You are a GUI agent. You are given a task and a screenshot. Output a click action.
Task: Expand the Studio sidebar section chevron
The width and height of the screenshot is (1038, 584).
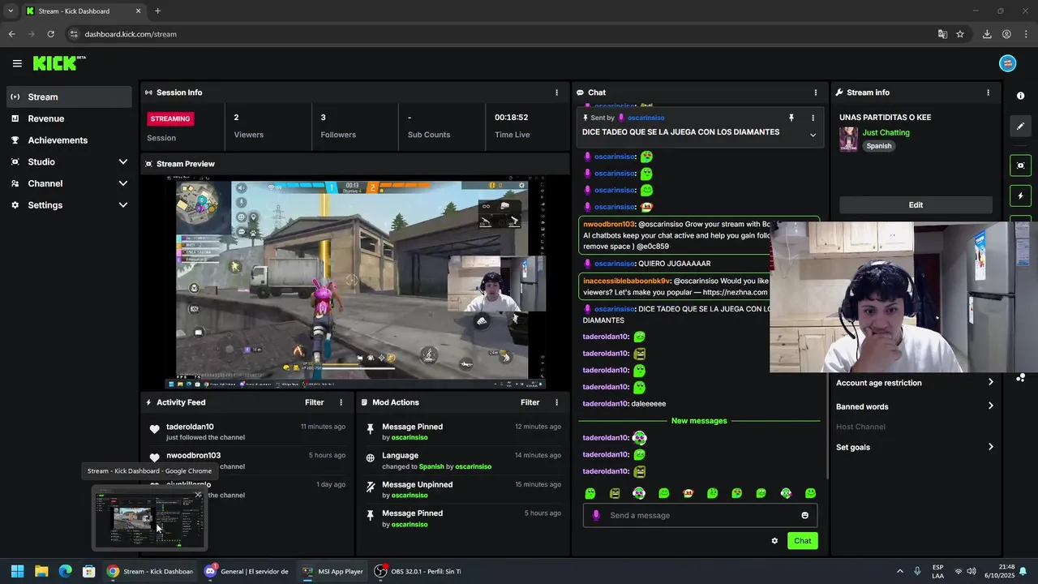click(x=123, y=162)
